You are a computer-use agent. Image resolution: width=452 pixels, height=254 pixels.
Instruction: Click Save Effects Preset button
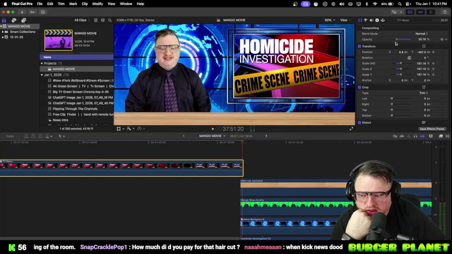click(x=432, y=129)
